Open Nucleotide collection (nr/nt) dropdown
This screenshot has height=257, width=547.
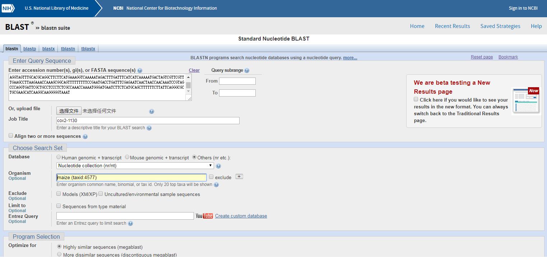click(135, 165)
